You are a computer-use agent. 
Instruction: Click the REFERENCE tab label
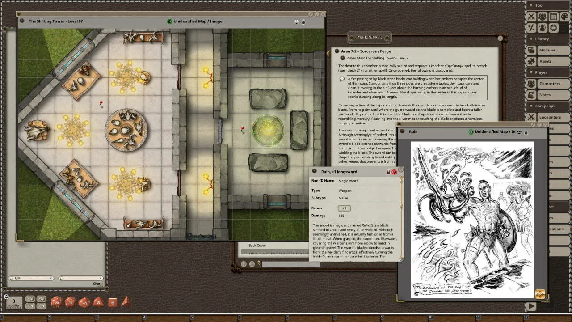[x=369, y=38]
